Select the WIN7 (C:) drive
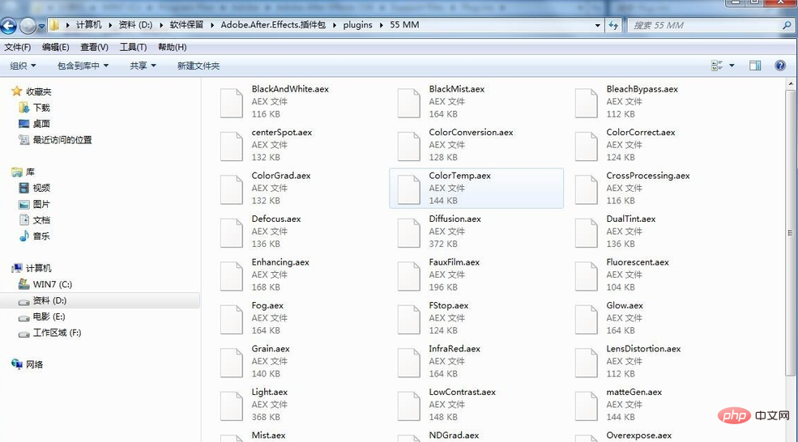 53,284
